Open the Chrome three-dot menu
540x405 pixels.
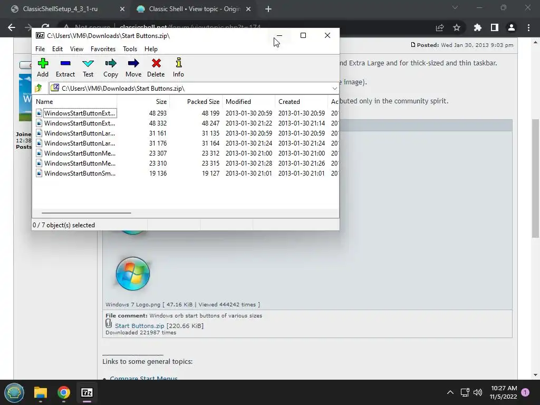pos(528,27)
